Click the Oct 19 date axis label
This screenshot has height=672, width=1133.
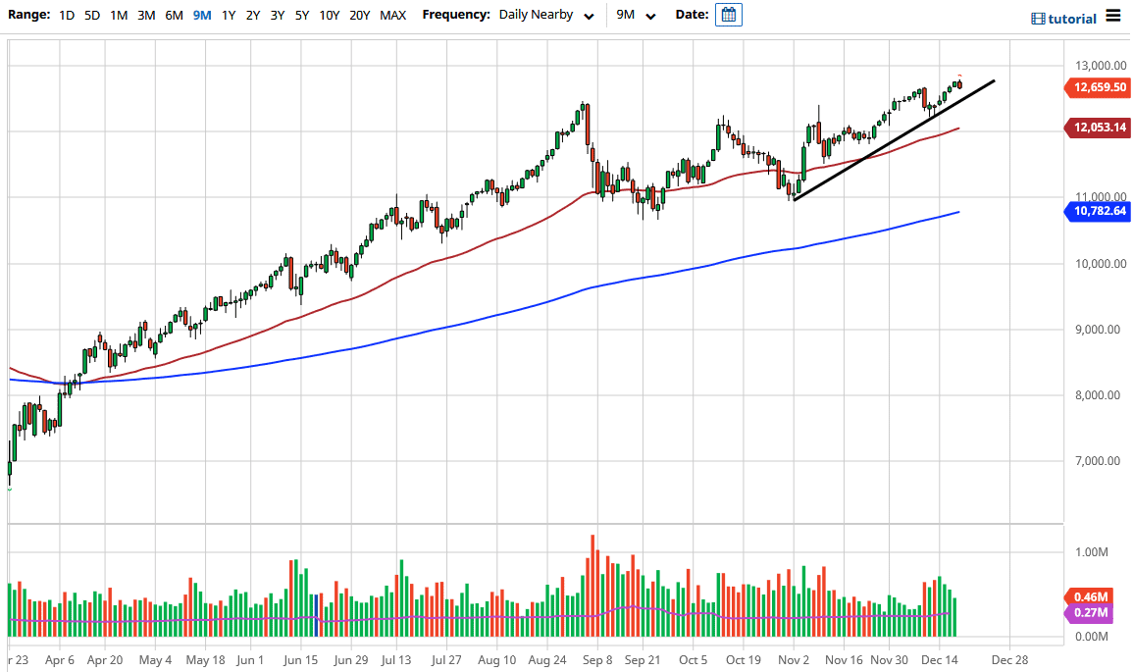pos(744,659)
